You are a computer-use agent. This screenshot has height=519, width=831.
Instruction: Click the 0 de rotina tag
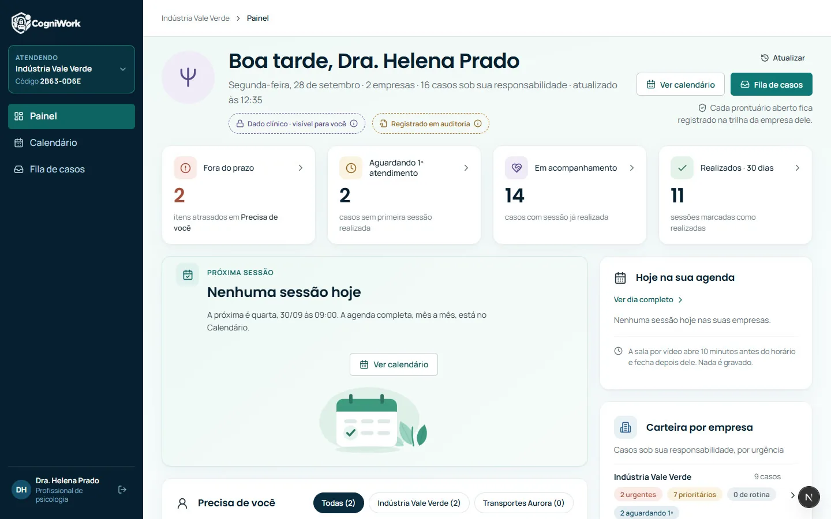tap(751, 495)
